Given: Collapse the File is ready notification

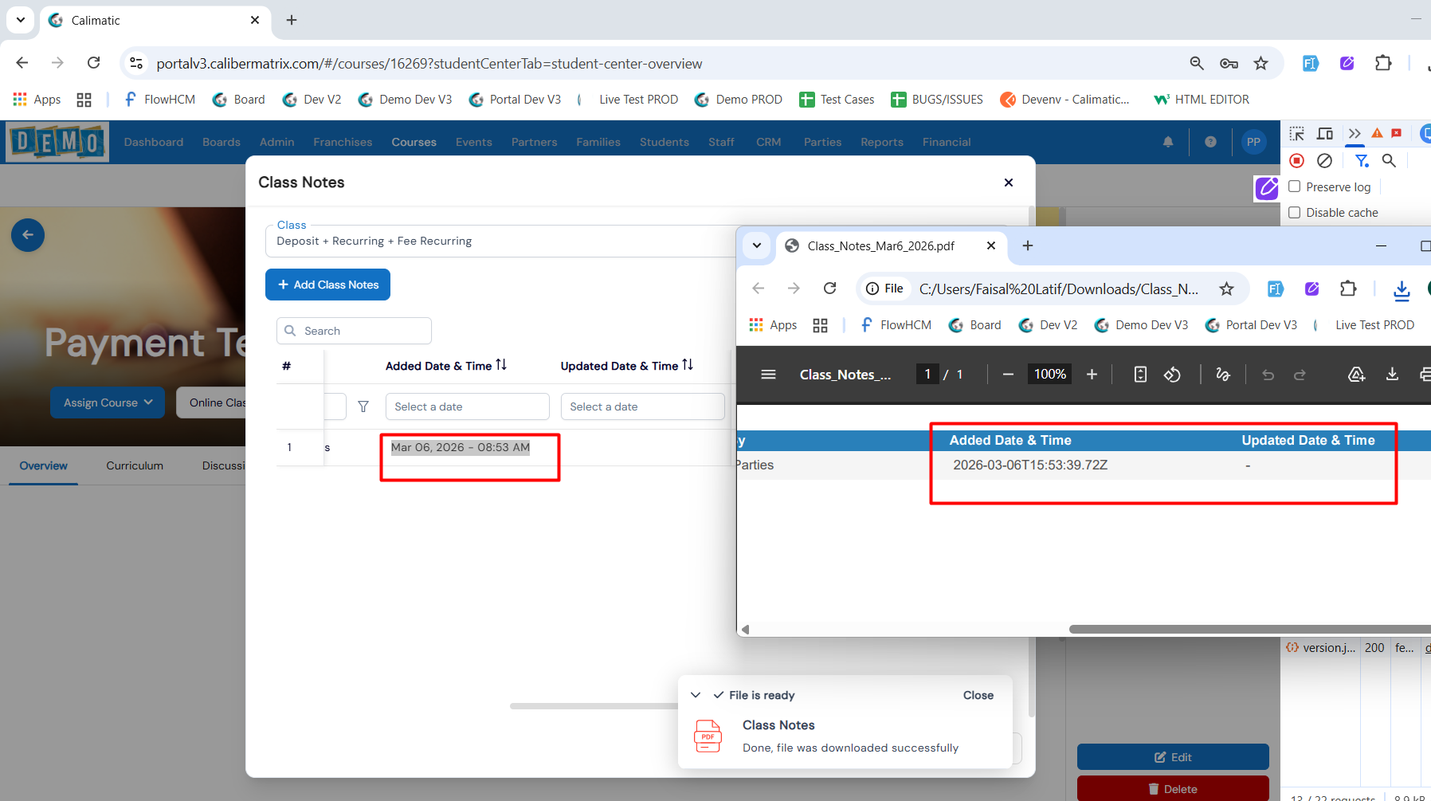Looking at the screenshot, I should (696, 695).
